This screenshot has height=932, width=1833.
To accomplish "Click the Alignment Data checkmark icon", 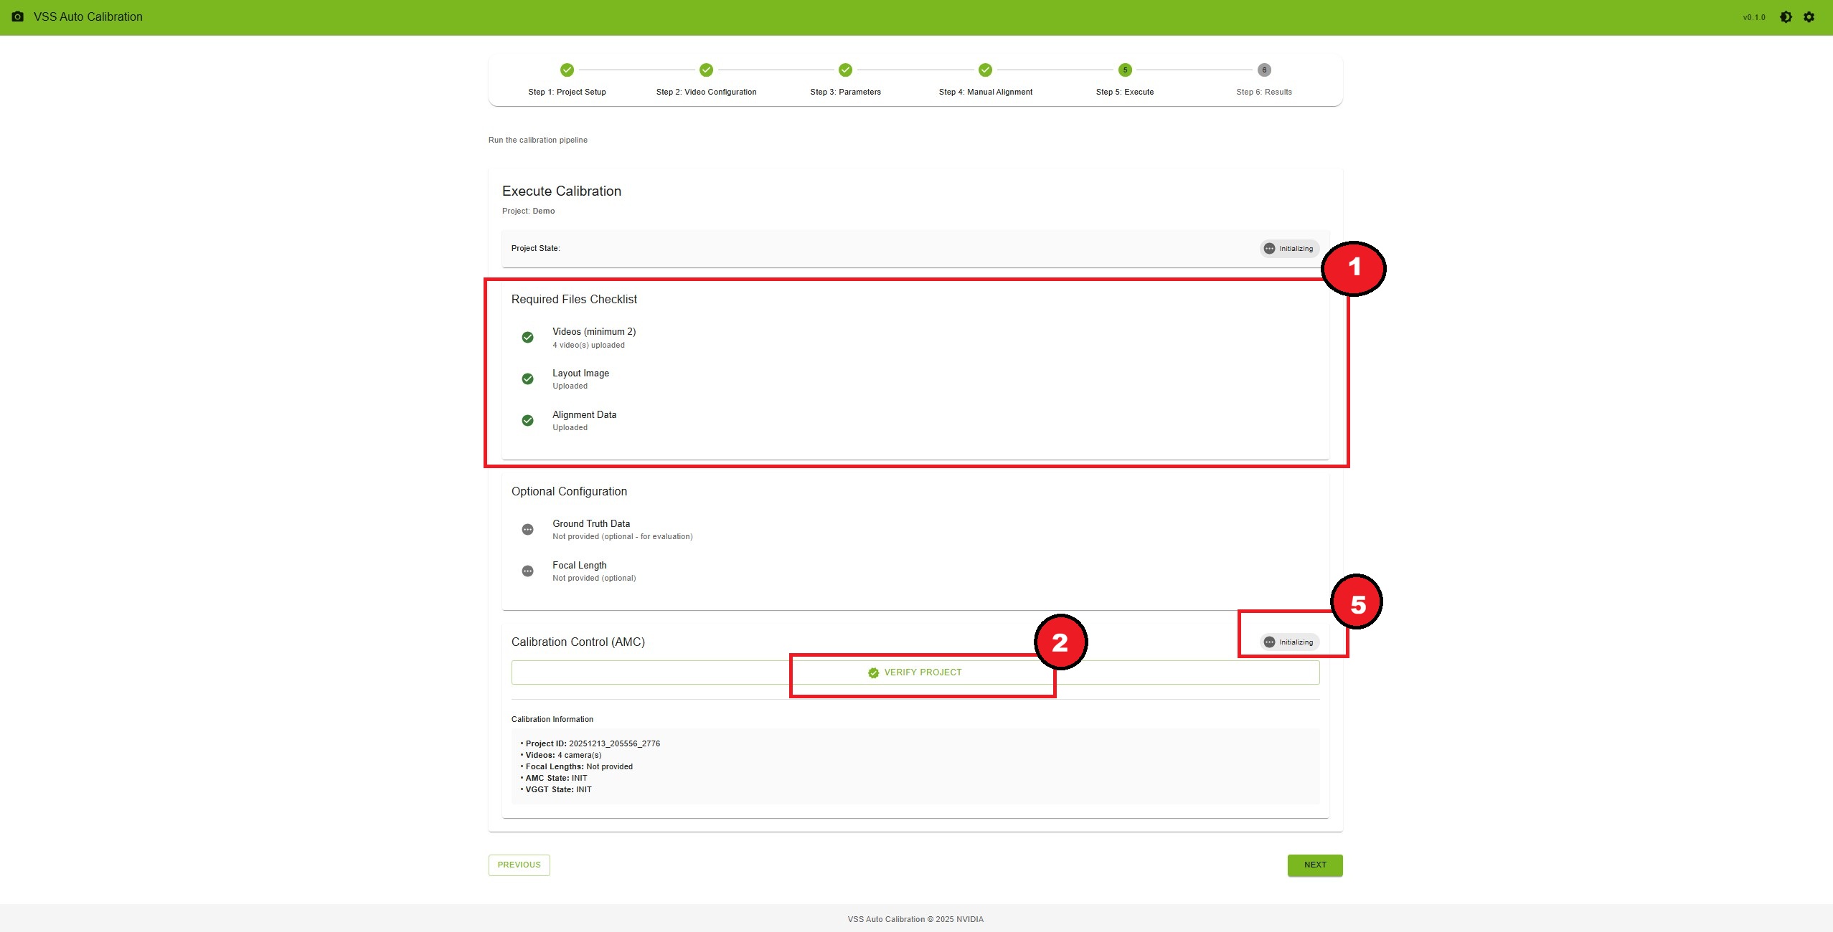I will pos(529,420).
